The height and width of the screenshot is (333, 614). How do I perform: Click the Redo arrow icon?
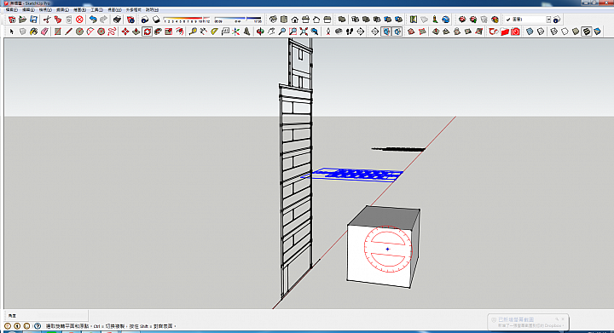click(104, 19)
